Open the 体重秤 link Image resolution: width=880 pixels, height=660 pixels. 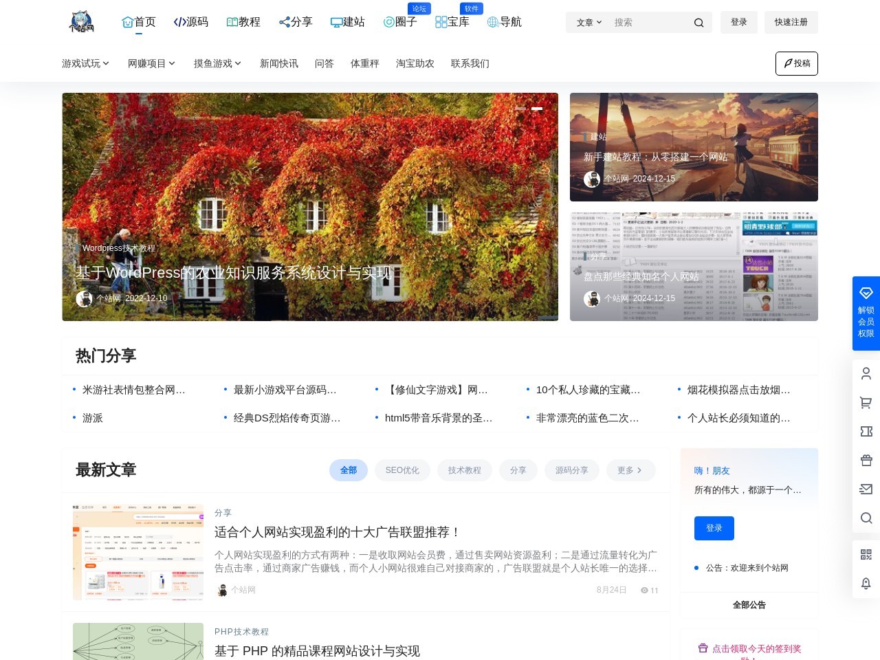pos(365,63)
